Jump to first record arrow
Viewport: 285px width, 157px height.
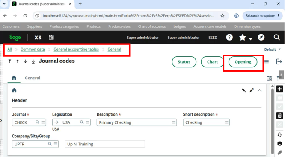point(10,61)
